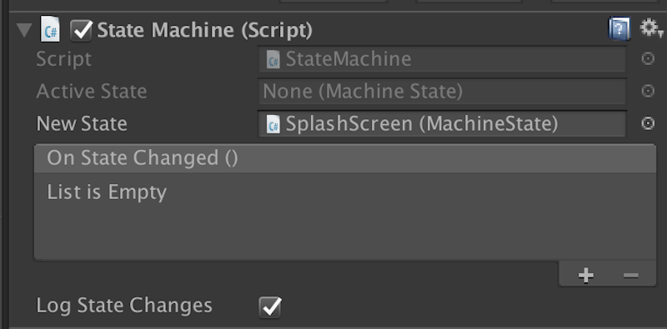
Task: Collapse the State Machine component foldout triangle
Action: 24,31
